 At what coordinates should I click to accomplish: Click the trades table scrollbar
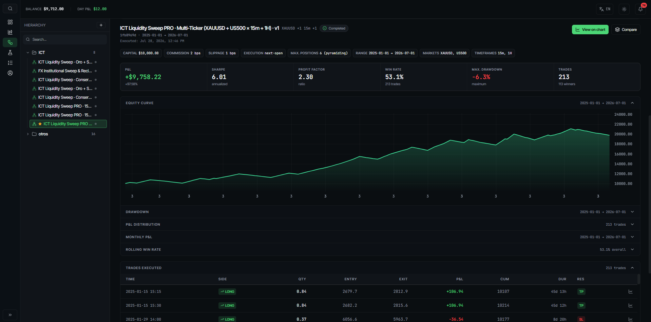(639, 279)
